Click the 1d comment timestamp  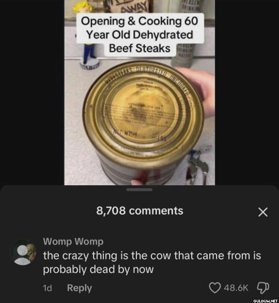(47, 288)
